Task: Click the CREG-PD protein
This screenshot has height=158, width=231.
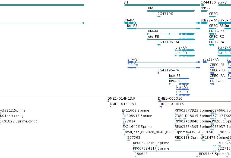Action: pos(212,73)
